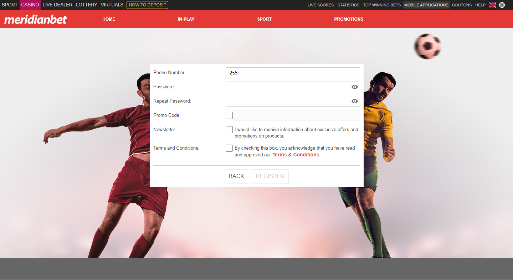Open LIVE SCORES link
The height and width of the screenshot is (280, 513).
point(320,5)
